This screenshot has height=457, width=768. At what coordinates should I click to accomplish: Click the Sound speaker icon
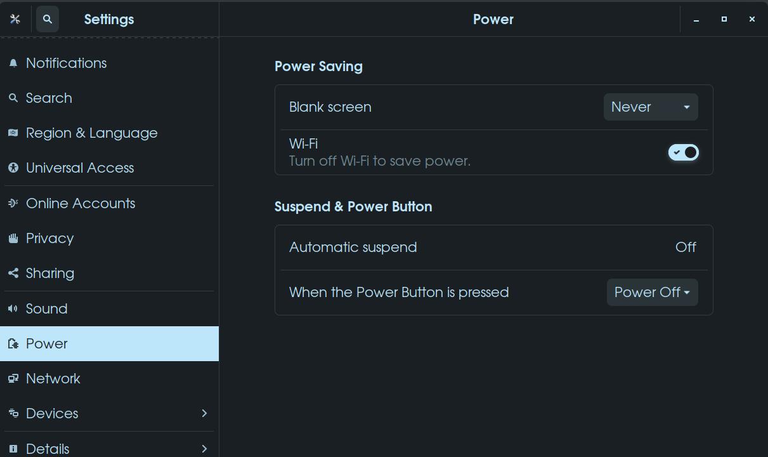[x=13, y=309]
